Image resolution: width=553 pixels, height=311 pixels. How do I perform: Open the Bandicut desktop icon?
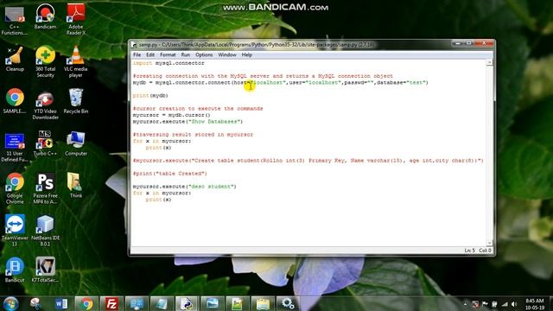(15, 270)
